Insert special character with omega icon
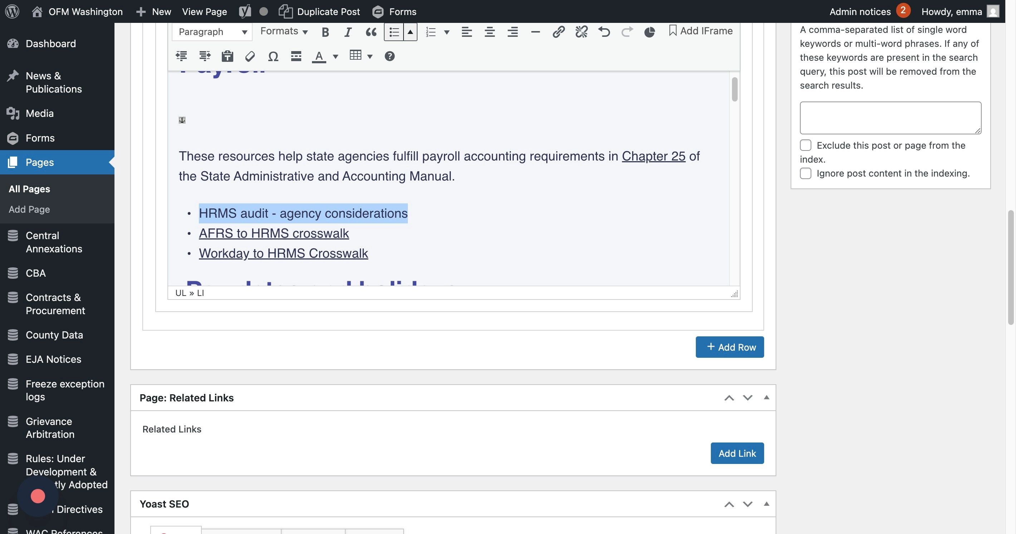Screen dimensions: 1016x534 [273, 56]
